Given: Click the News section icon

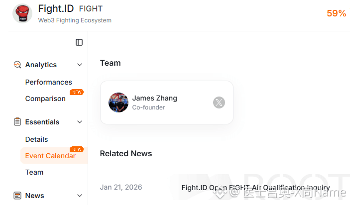Looking at the screenshot, I should pos(17,196).
